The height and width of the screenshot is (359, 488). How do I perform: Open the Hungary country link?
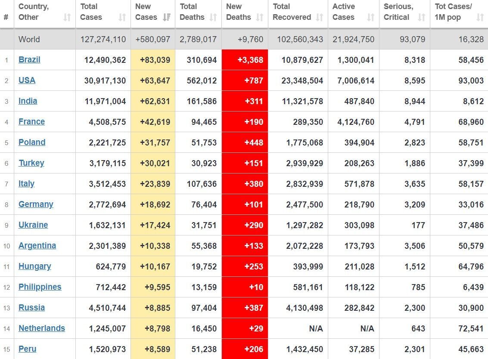tap(34, 266)
